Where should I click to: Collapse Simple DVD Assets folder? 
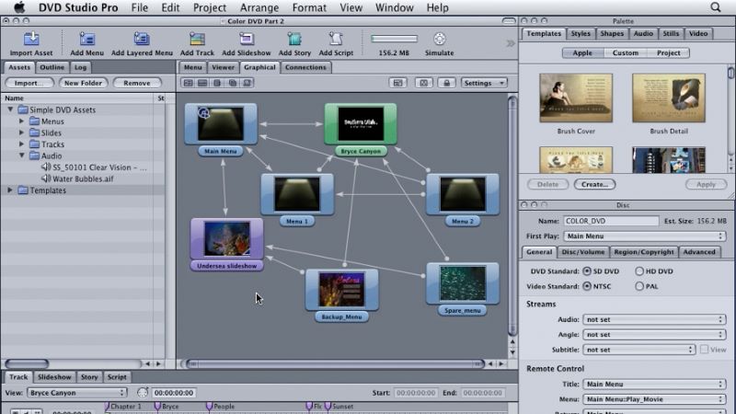pyautogui.click(x=10, y=109)
